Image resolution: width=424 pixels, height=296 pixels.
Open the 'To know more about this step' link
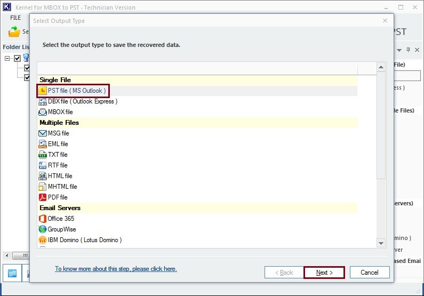coord(116,269)
